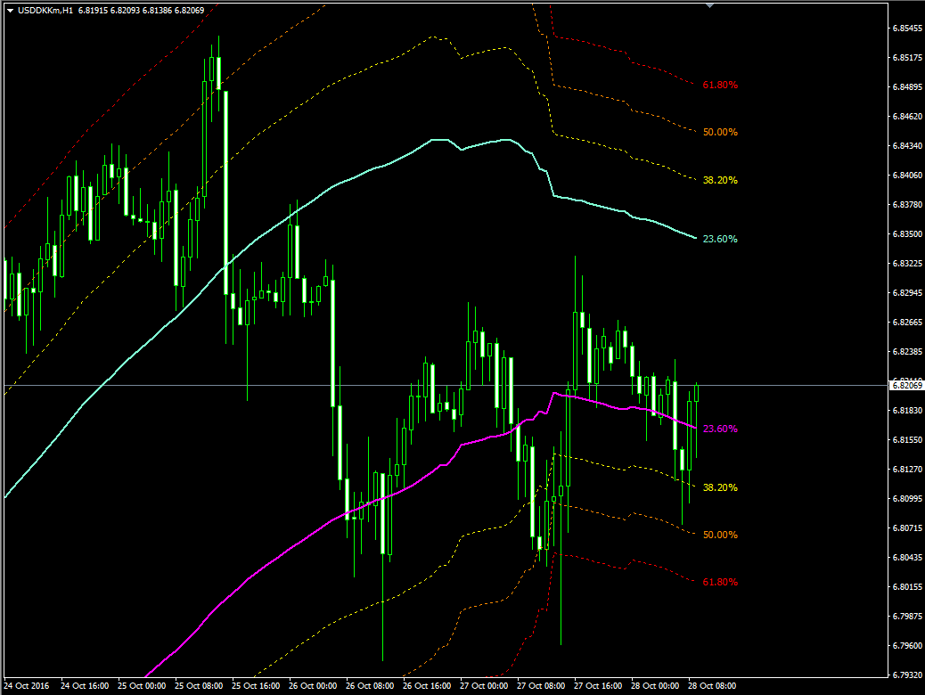Click the 25 Oct 00:00 time label
Viewport: 925px width, 695px height.
click(142, 685)
